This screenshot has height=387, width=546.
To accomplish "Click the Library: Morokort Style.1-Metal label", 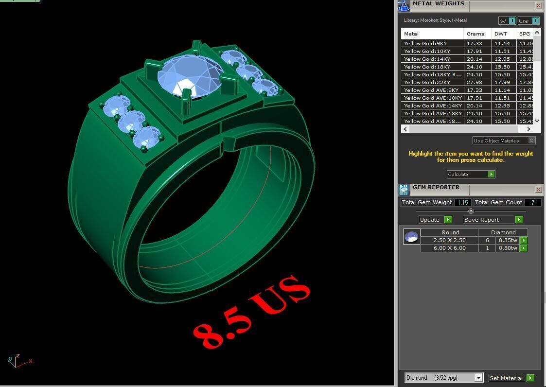I will [435, 20].
